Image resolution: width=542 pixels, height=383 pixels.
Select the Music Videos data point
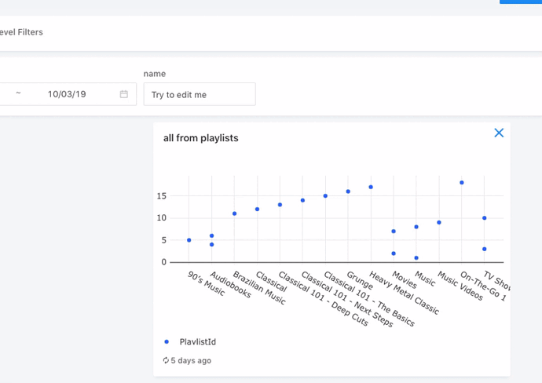439,222
